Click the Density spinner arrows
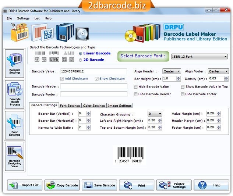The image size is (233, 196). (226, 79)
